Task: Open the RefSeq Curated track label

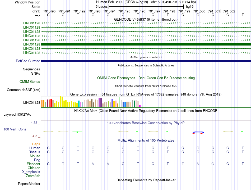Action: click(x=28, y=61)
